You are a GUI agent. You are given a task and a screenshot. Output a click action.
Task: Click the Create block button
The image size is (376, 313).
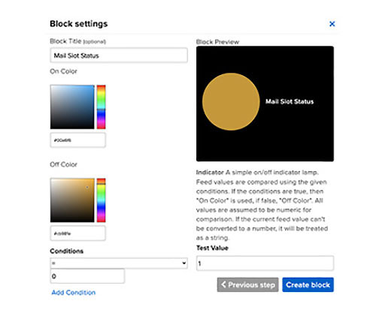click(x=308, y=284)
